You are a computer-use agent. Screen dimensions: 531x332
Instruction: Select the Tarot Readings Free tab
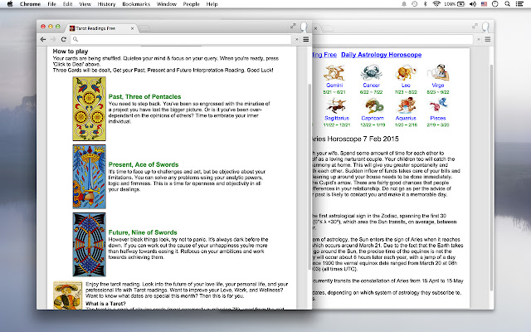coord(100,28)
